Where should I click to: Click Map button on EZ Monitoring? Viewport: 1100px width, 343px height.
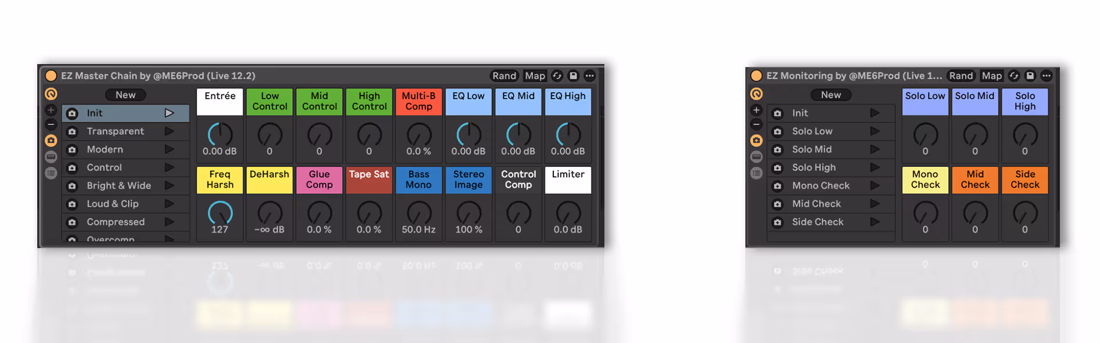tap(992, 75)
